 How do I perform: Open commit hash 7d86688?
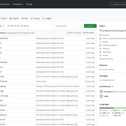(70, 33)
